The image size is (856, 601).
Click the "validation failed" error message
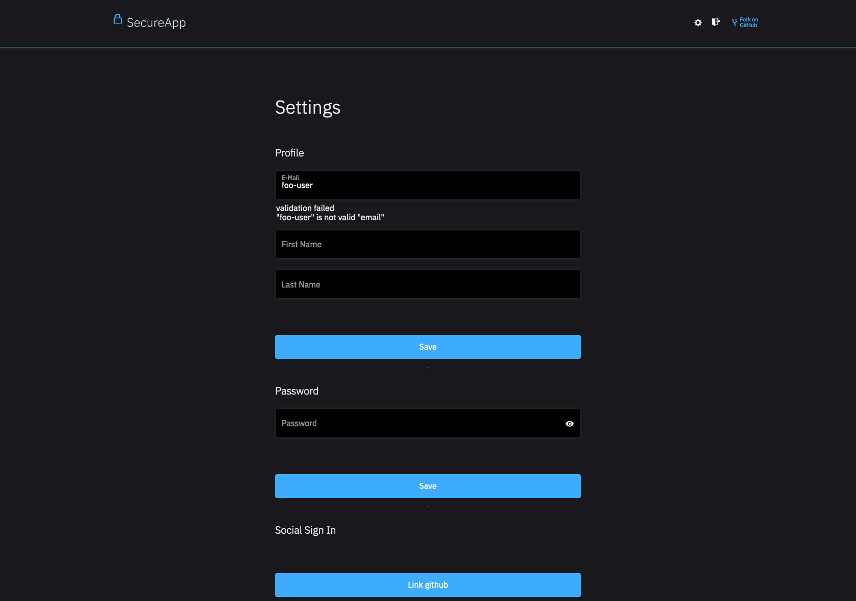click(305, 208)
